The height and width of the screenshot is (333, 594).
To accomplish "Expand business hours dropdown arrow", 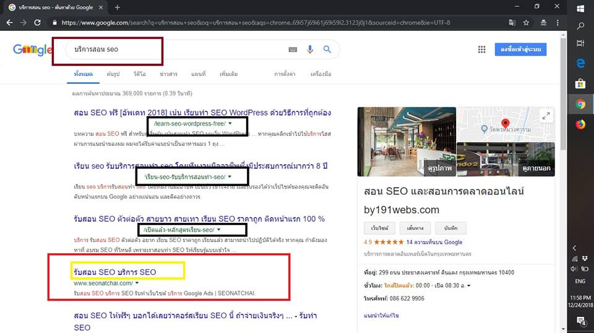I will (468, 285).
